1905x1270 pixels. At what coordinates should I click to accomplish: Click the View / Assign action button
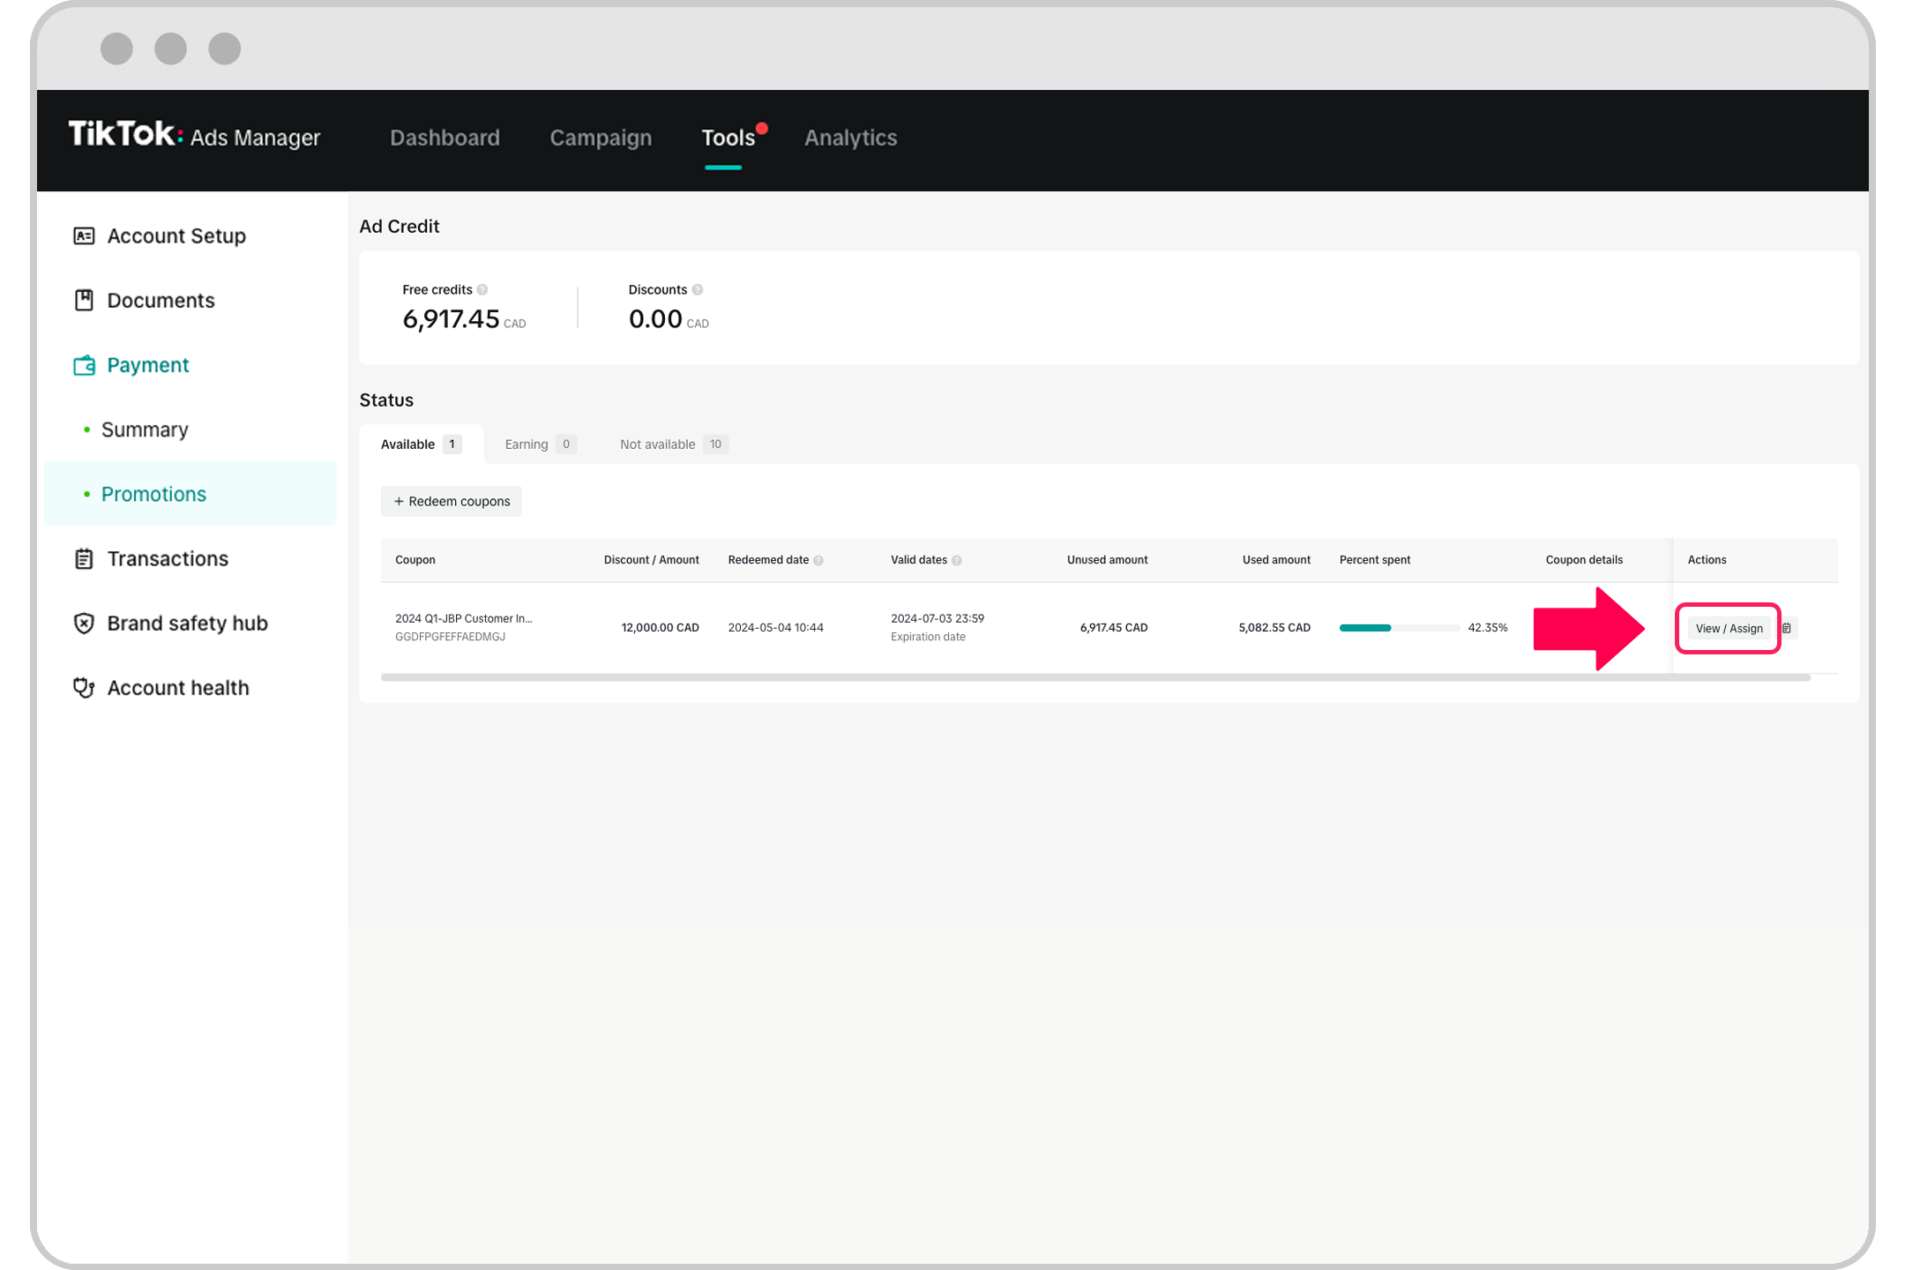(1728, 628)
